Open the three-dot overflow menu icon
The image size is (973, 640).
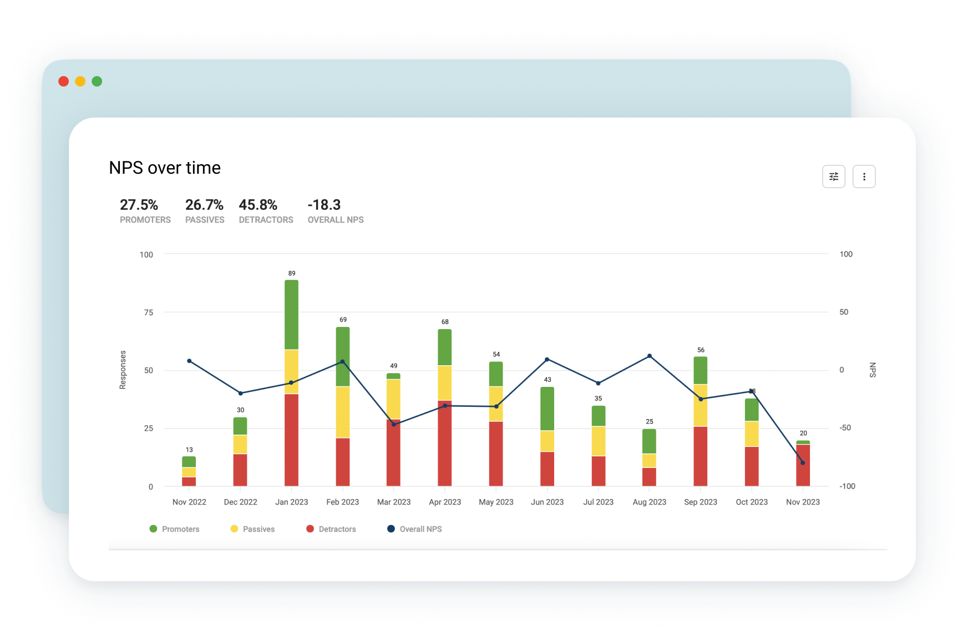[864, 176]
